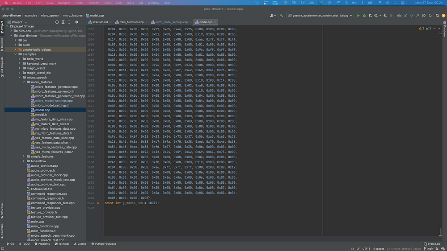Select opened file with crosshair icon
This screenshot has height=251, width=447.
(57, 22)
